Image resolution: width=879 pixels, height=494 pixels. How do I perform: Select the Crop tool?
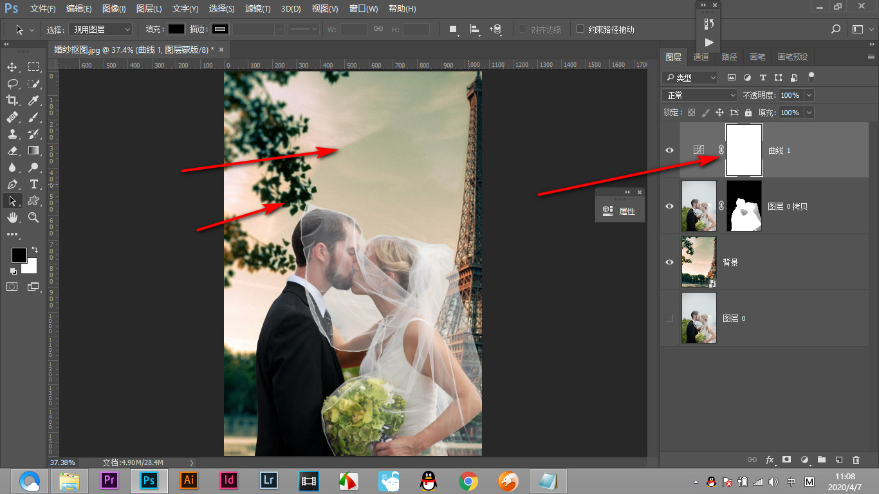12,100
